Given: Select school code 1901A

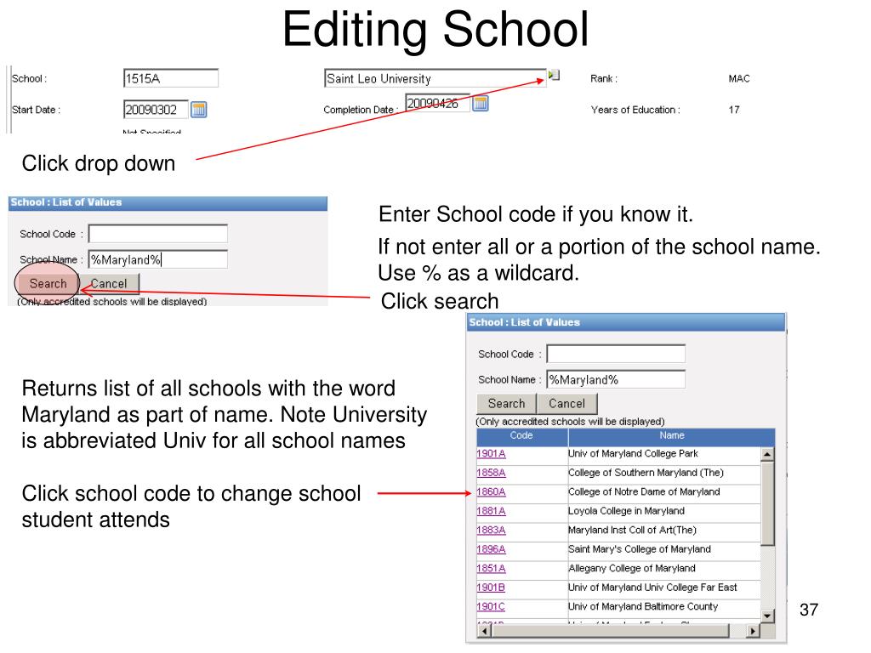Looking at the screenshot, I should pos(491,454).
